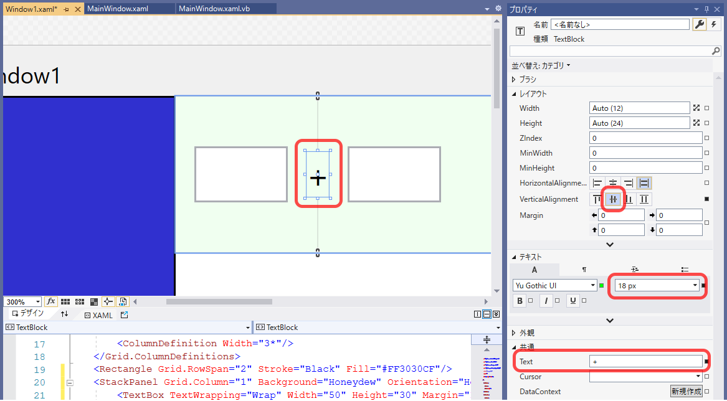Click the swap design and XAML panes icon

coord(64,315)
